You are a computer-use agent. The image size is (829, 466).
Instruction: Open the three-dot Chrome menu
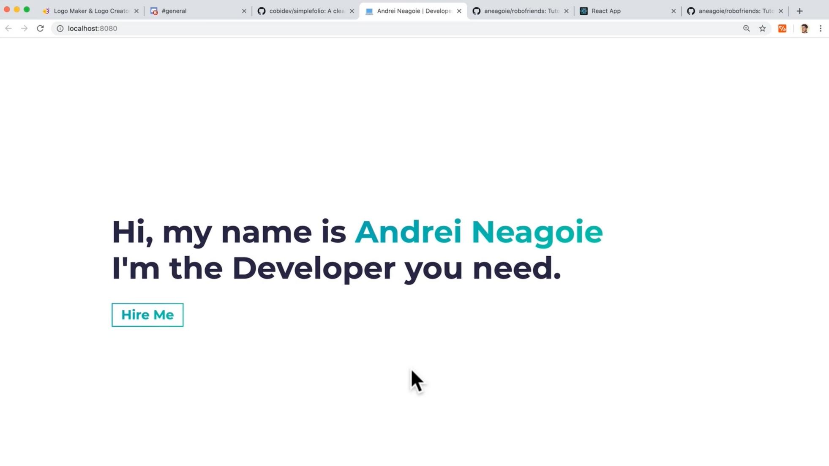click(x=821, y=28)
